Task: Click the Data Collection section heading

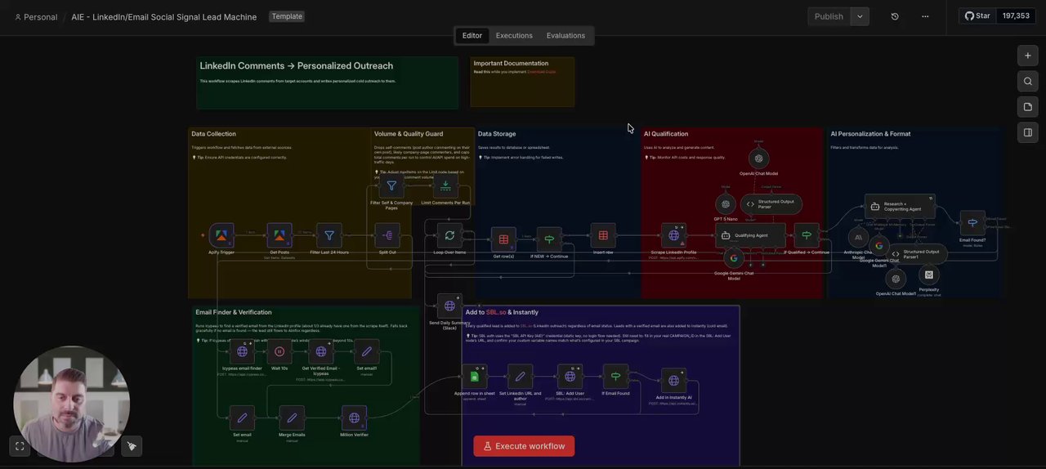Action: [x=213, y=134]
